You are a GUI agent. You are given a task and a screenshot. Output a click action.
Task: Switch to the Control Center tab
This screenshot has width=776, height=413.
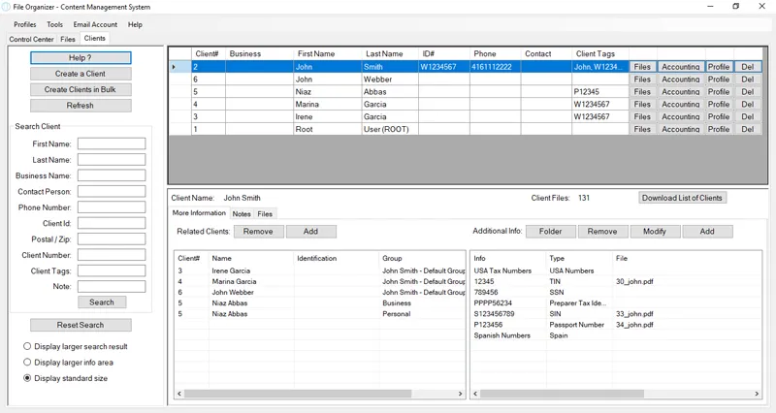click(31, 39)
